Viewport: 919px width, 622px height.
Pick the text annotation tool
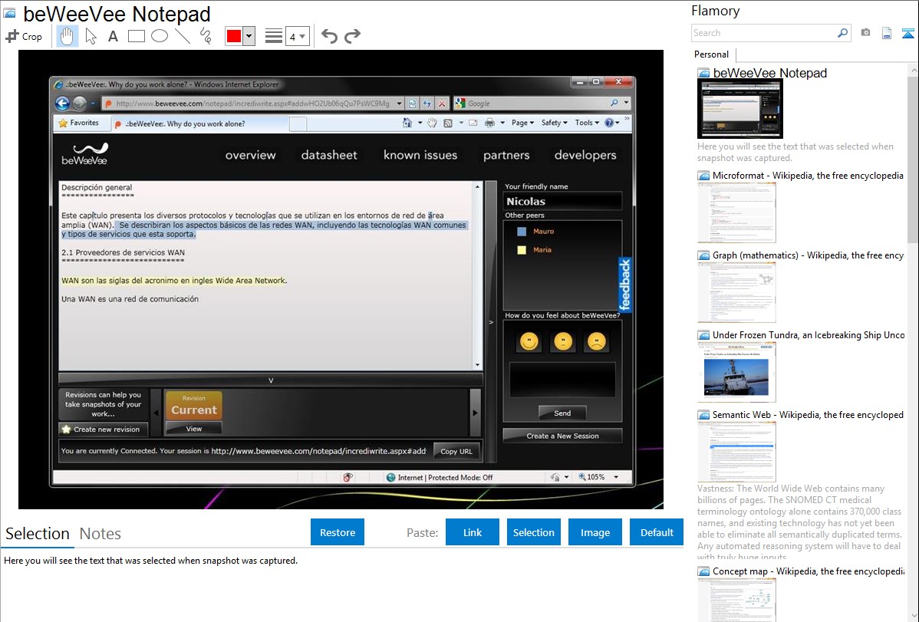coord(113,36)
